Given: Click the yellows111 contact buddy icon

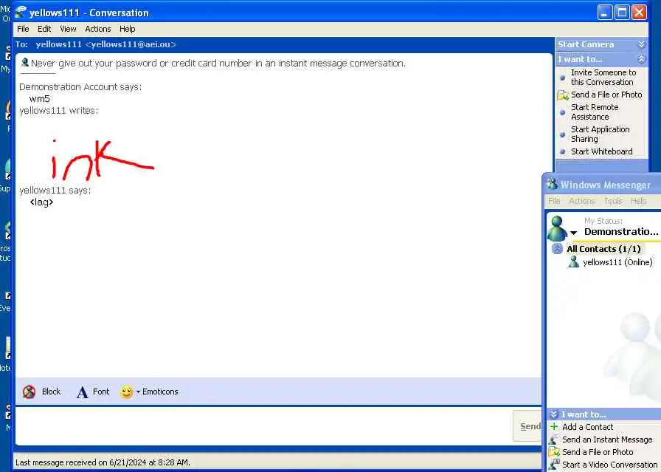Looking at the screenshot, I should tap(573, 261).
